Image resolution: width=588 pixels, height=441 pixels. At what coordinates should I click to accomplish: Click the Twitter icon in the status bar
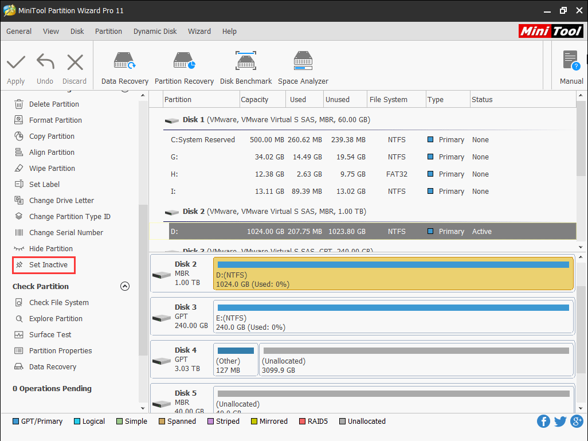pos(560,421)
